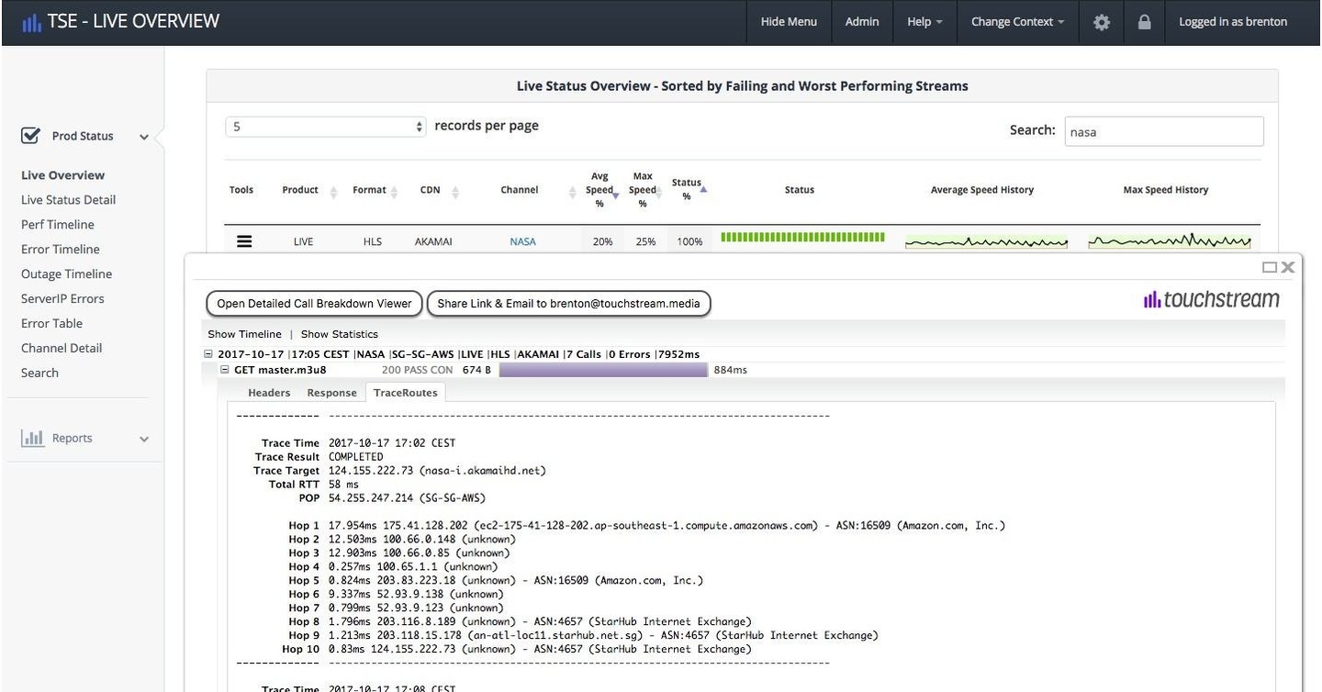Click the search field containing nasa
This screenshot has height=692, width=1322.
1163,130
